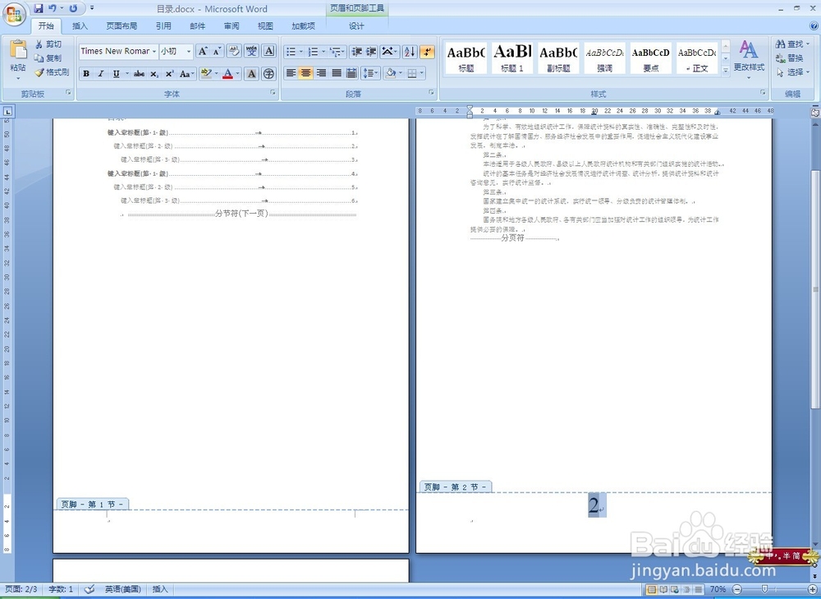
Task: Open the font size dropdown
Action: (x=189, y=52)
